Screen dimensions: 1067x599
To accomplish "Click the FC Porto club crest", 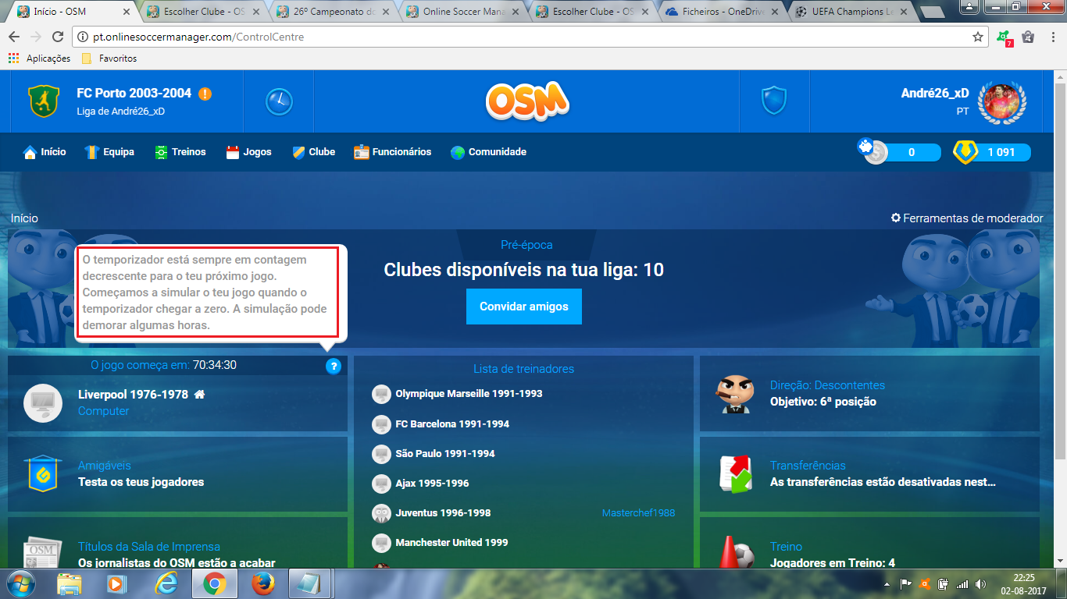I will click(x=44, y=101).
